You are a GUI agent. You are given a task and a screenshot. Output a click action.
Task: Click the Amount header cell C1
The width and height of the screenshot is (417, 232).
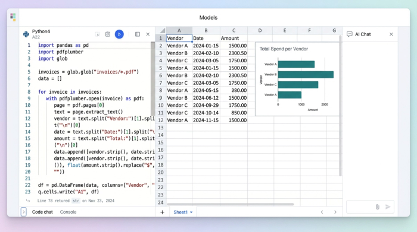click(x=234, y=38)
